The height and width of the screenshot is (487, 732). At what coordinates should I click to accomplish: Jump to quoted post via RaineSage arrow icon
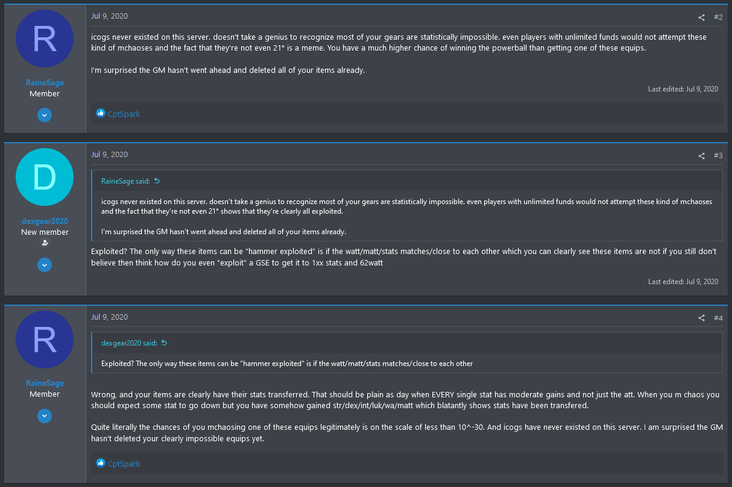point(157,181)
